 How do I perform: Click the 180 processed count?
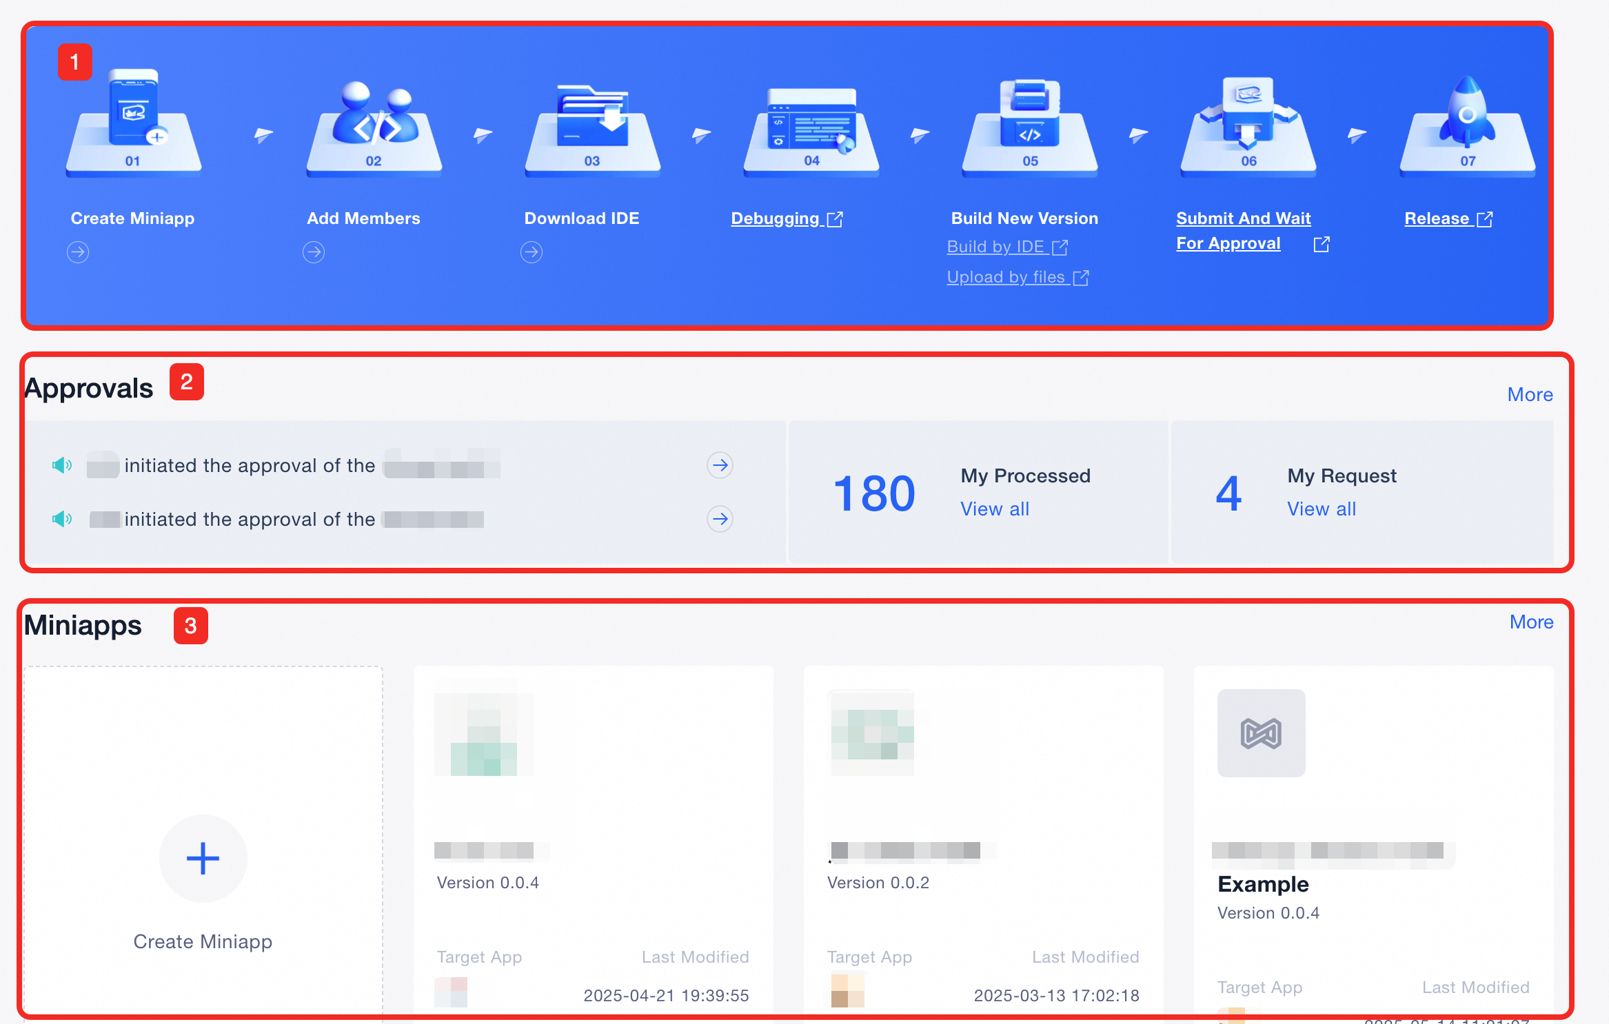[x=874, y=493]
